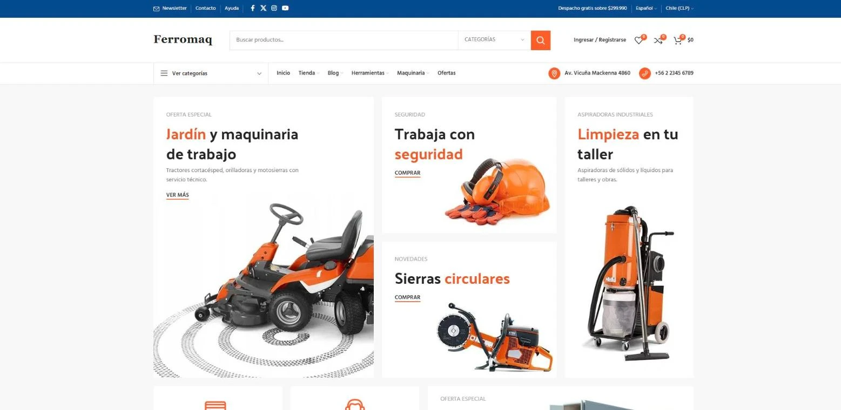Open the Instagram social icon
Screen dimensions: 841x410
(x=274, y=8)
